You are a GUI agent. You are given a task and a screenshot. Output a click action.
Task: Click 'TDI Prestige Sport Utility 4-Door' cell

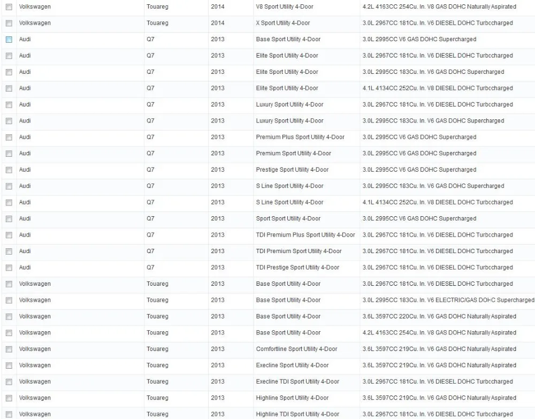[x=297, y=267]
